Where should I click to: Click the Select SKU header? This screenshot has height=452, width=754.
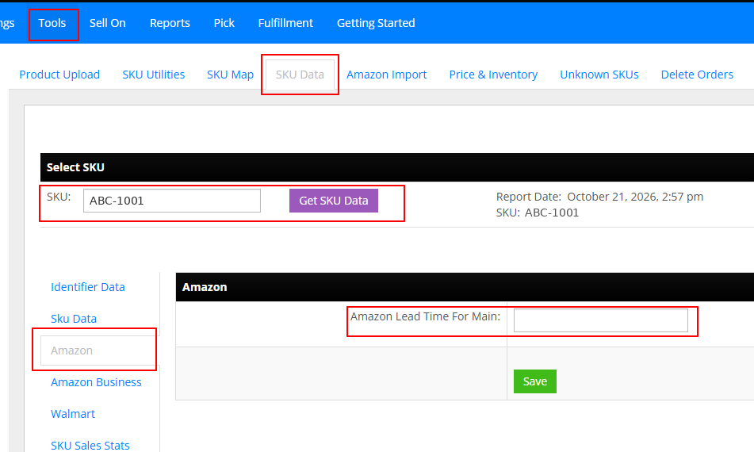[397, 167]
